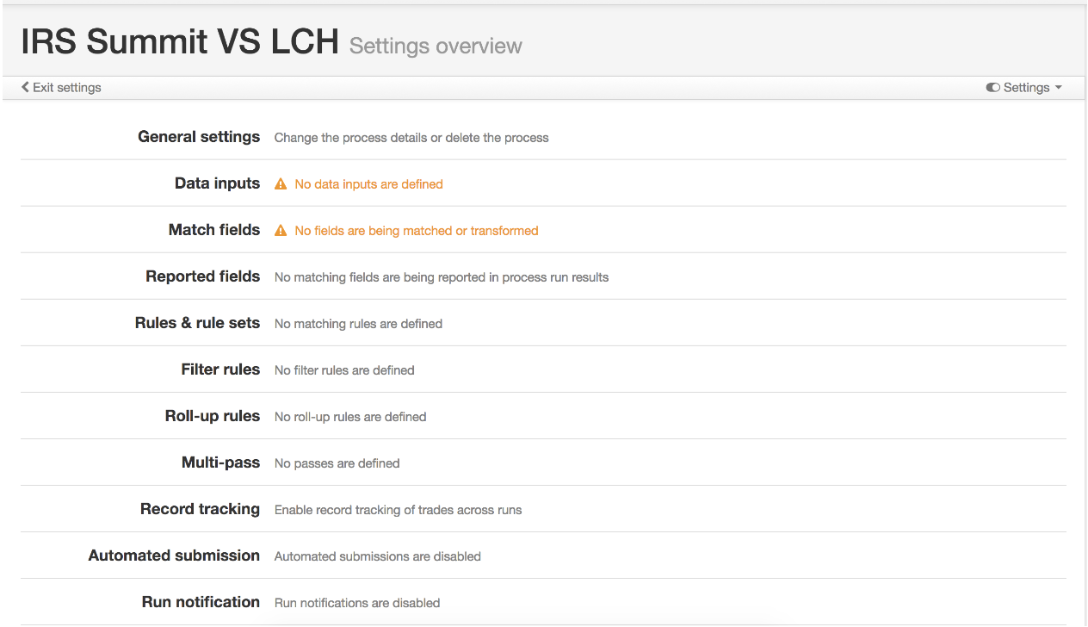Click the 'IRS Summit VS LCH' page title

[x=180, y=41]
